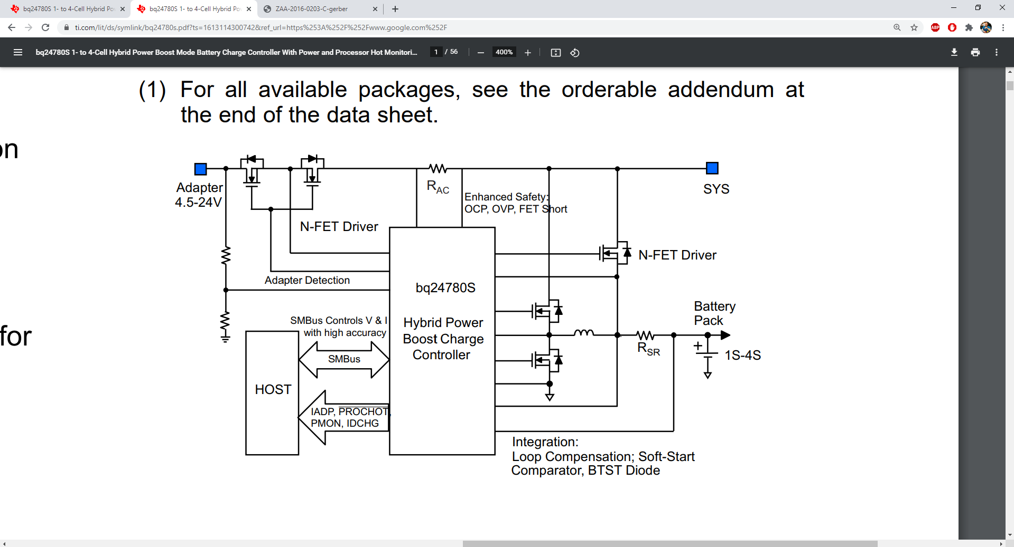Open the Adblock Plus extension
1014x547 pixels.
pyautogui.click(x=935, y=27)
